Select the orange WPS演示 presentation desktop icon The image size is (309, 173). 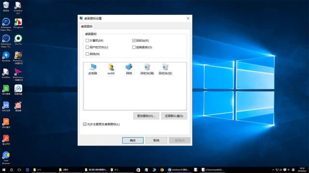6,123
